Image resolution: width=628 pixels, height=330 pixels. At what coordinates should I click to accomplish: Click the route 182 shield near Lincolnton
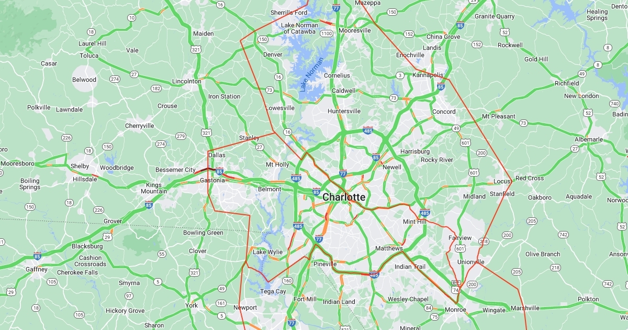(156, 89)
